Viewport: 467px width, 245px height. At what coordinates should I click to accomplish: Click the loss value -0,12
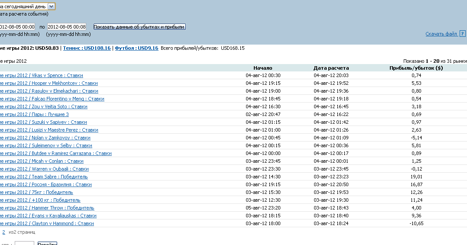pos(416,169)
